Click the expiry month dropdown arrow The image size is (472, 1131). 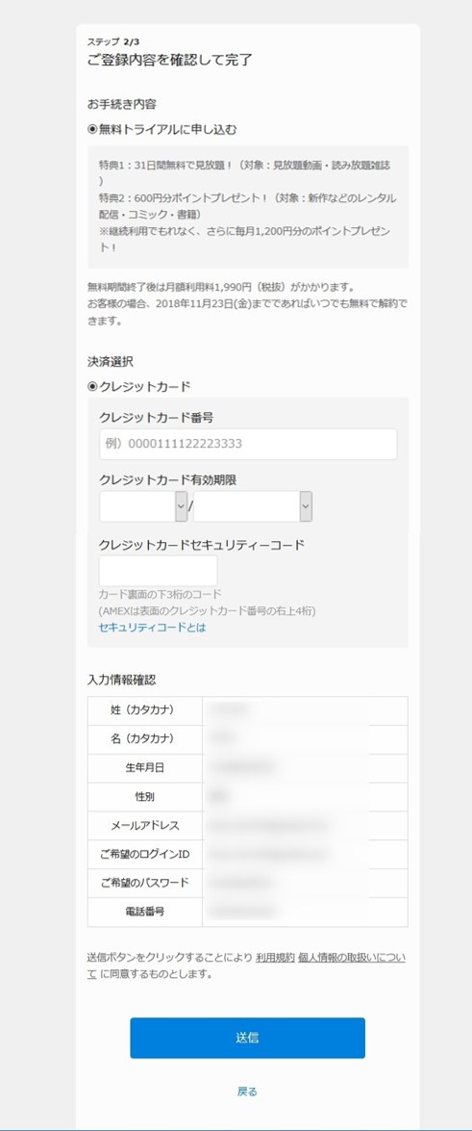point(181,506)
